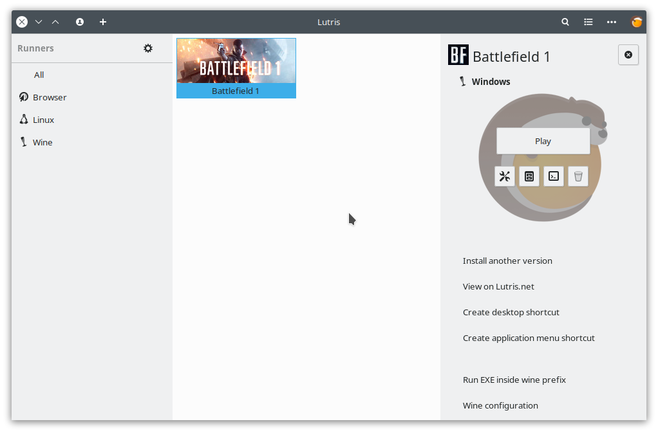The width and height of the screenshot is (658, 433).
Task: Click View on Lutris.net
Action: coord(498,287)
